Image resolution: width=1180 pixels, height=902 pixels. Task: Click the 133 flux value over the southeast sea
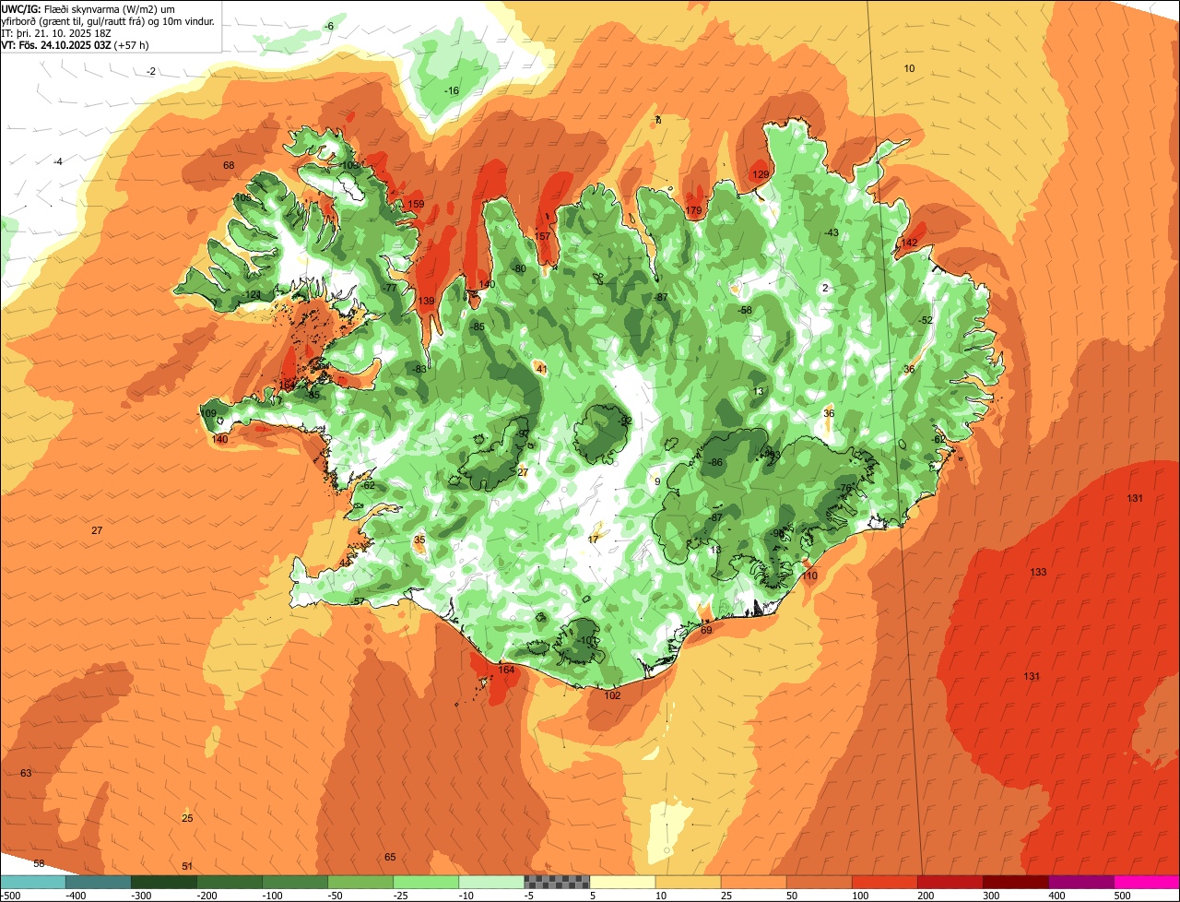[1038, 572]
